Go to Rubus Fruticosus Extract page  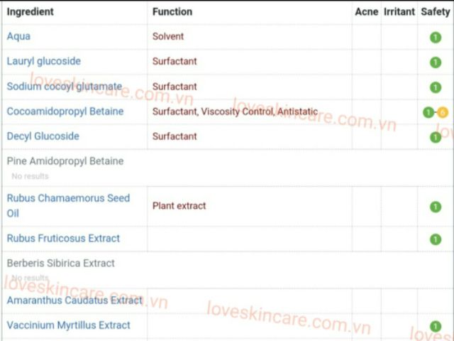pyautogui.click(x=63, y=238)
